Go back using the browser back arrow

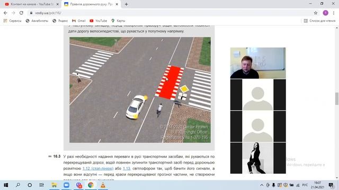click(5, 13)
